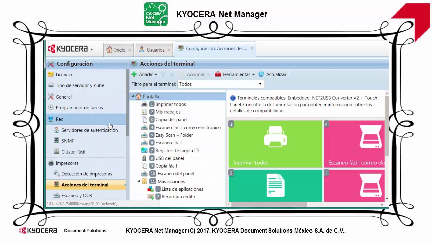Click the authentication servers user icon
The image size is (432, 243).
[56, 130]
